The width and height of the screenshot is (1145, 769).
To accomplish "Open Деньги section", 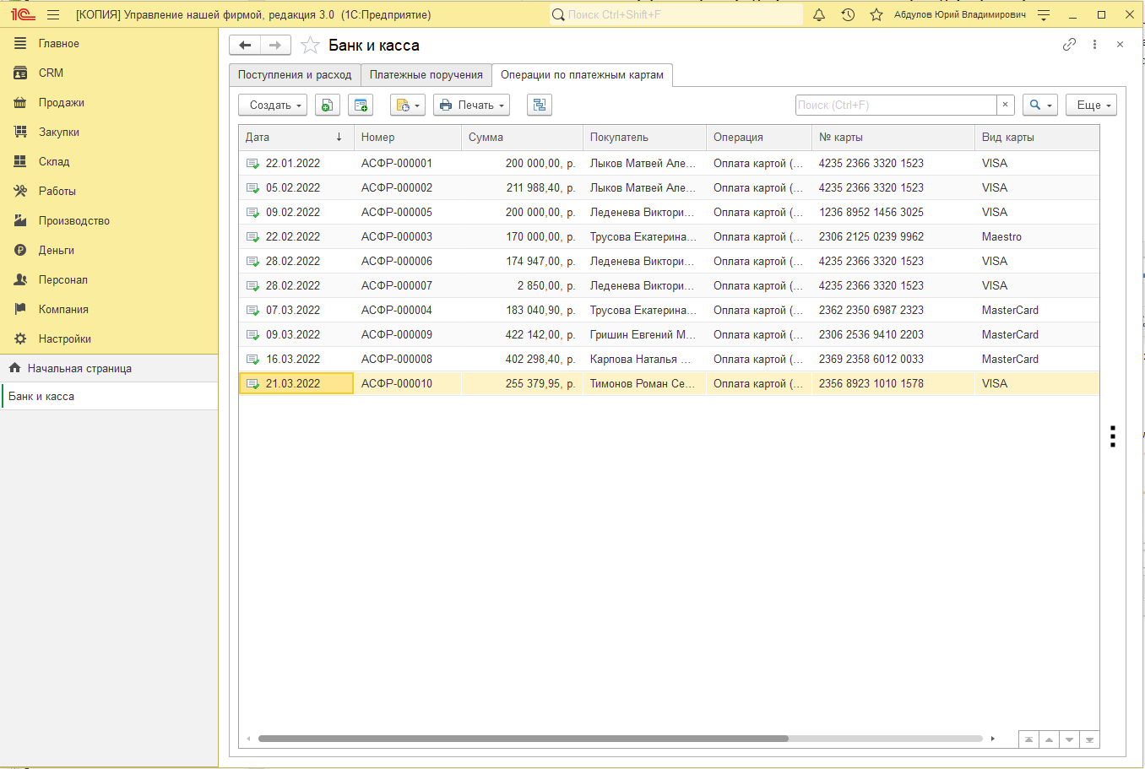I will pyautogui.click(x=109, y=250).
